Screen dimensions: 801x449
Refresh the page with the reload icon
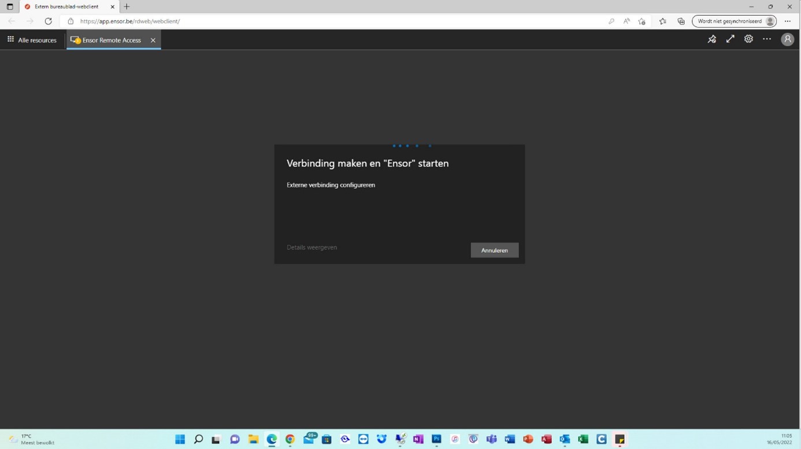coord(48,21)
